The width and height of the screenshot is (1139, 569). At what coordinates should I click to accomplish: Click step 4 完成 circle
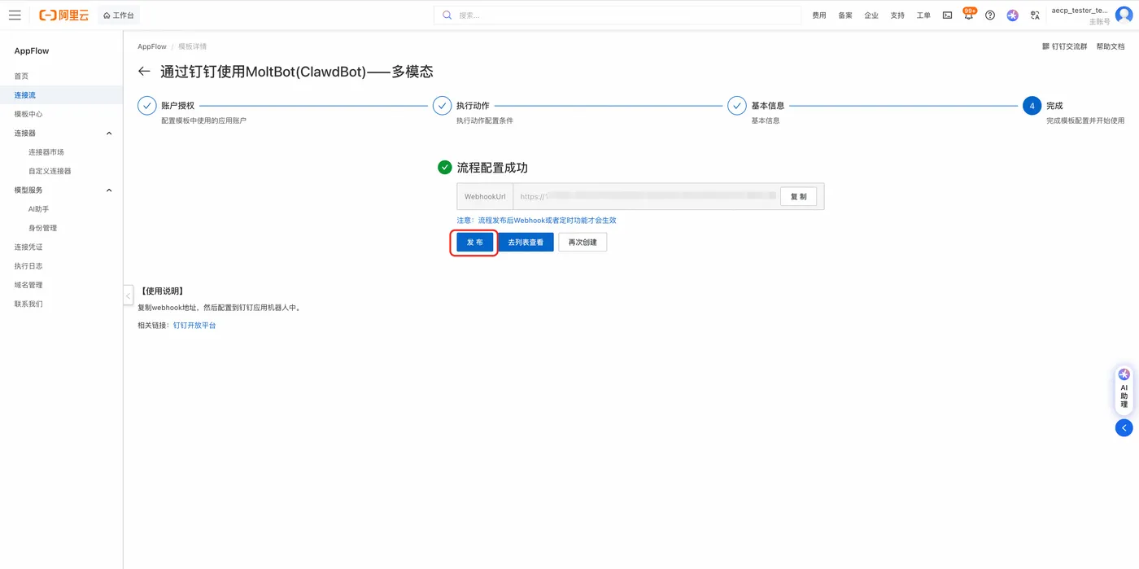(1032, 106)
